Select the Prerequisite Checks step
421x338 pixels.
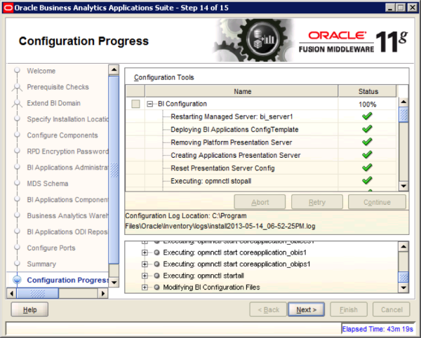(x=58, y=87)
